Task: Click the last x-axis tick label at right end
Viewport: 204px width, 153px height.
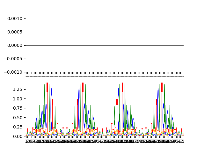Action: pos(182,141)
